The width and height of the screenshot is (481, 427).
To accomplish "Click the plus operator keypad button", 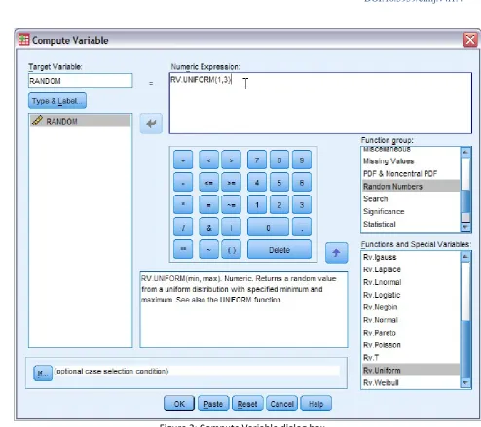I will click(183, 160).
